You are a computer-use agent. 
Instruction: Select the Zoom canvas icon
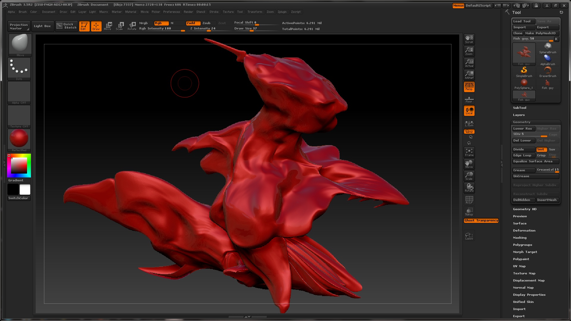469,51
